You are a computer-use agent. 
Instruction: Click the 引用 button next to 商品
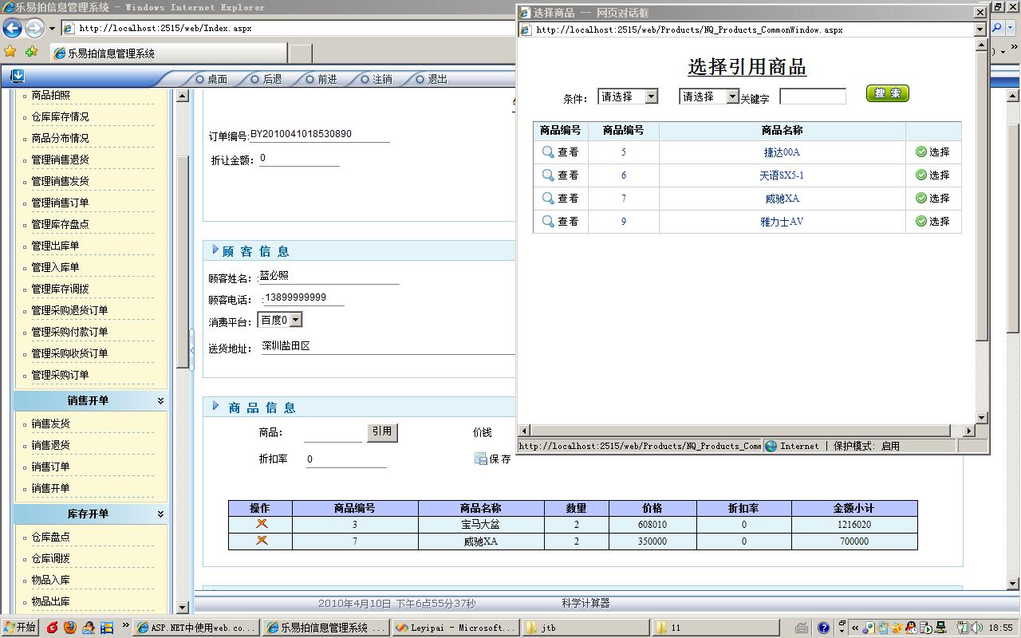tap(382, 431)
